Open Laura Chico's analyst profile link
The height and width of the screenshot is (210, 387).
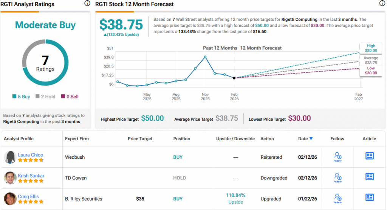[30, 155]
